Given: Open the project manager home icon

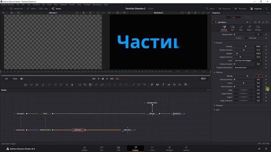Looking at the screenshot, I should [259, 149].
